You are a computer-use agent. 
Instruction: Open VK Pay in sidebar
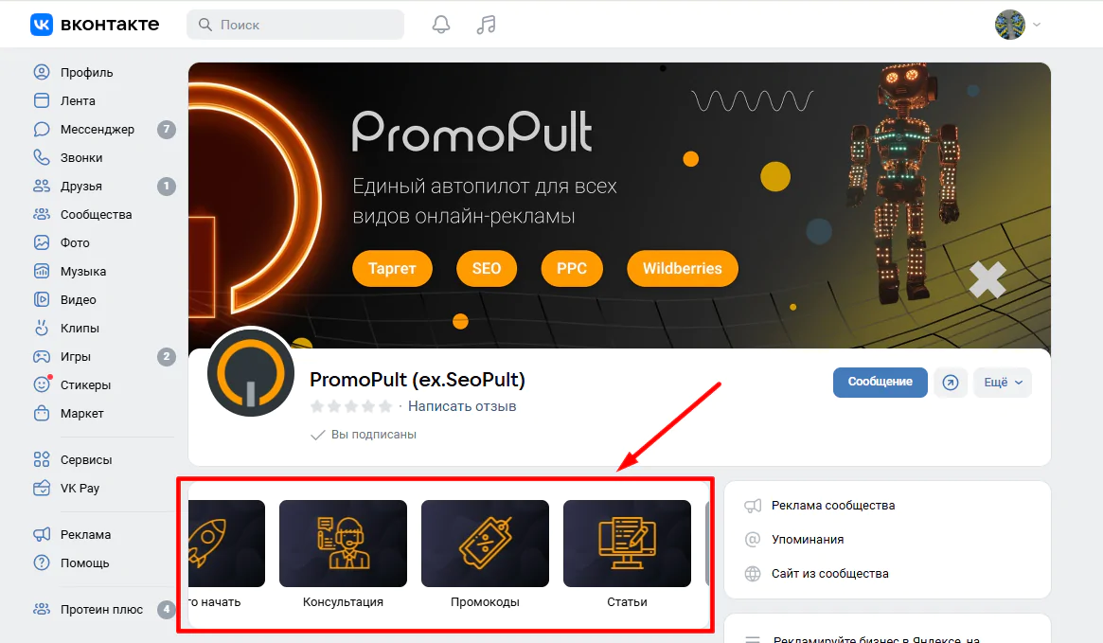(x=80, y=489)
